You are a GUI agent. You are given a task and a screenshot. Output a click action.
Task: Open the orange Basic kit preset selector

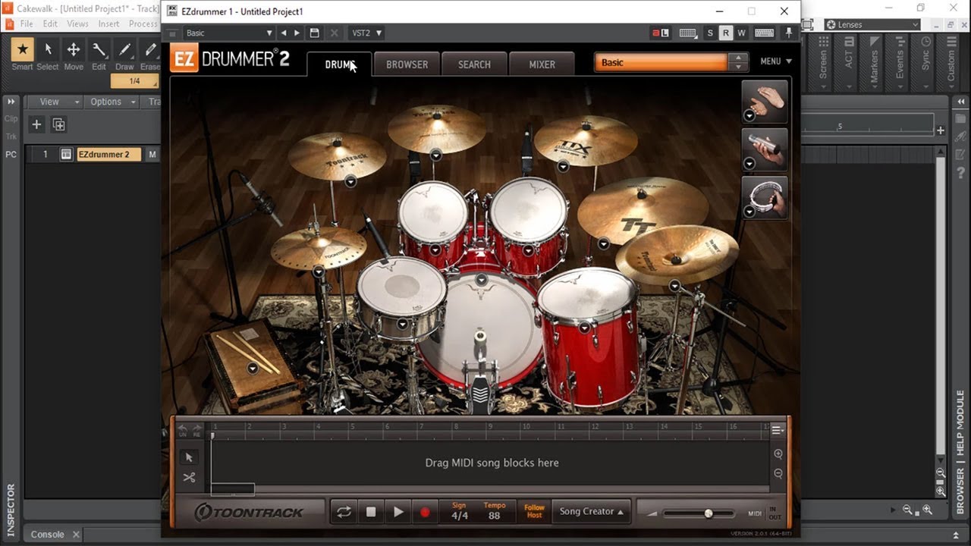pyautogui.click(x=672, y=62)
